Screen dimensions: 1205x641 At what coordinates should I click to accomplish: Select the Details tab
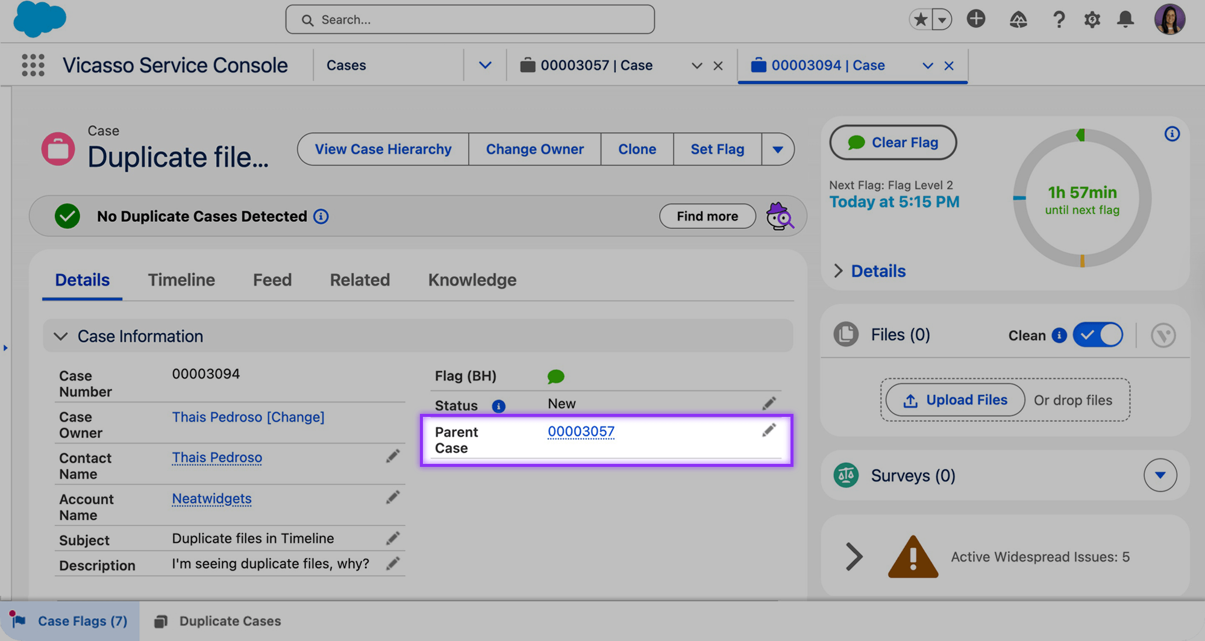[83, 280]
